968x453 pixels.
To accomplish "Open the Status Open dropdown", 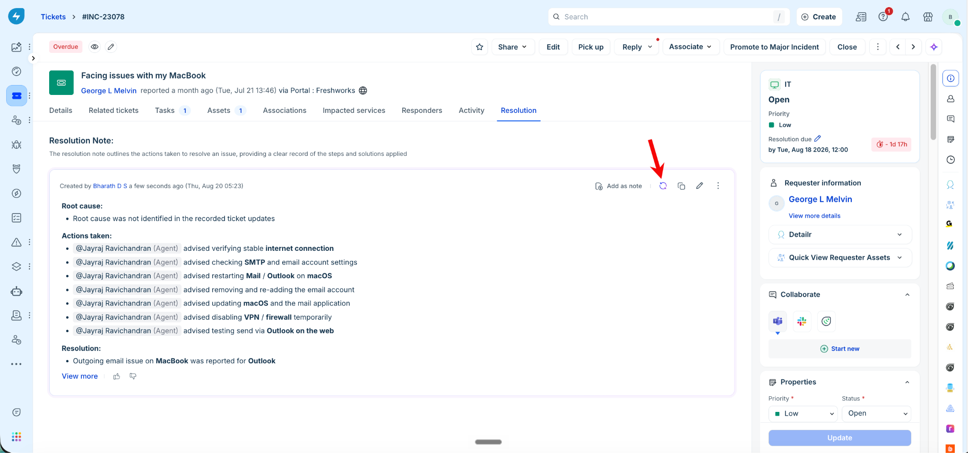I will tap(877, 414).
